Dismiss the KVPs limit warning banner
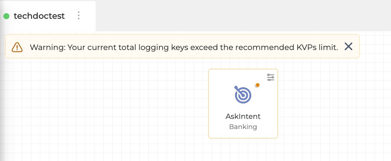The width and height of the screenshot is (391, 161). tap(348, 46)
